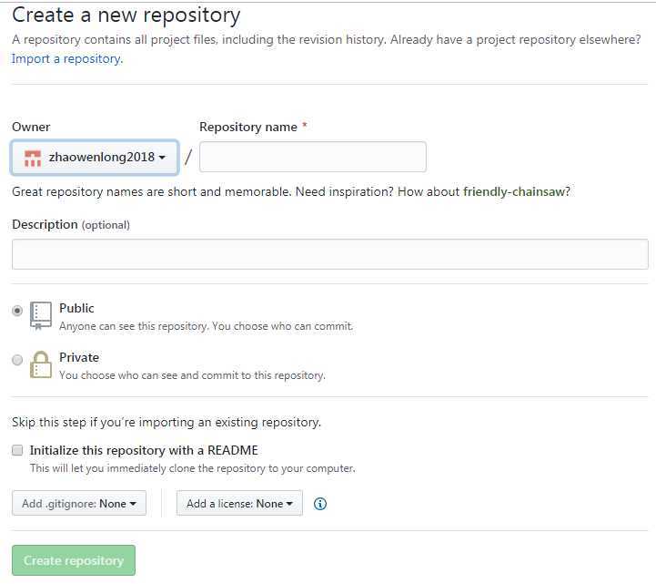
Task: Enable Initialize this repository with a README
Action: click(17, 450)
